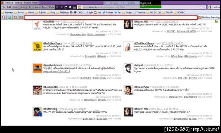The width and height of the screenshot is (221, 133).
Task: Open the N1 bookmark folder
Action: tap(150, 13)
